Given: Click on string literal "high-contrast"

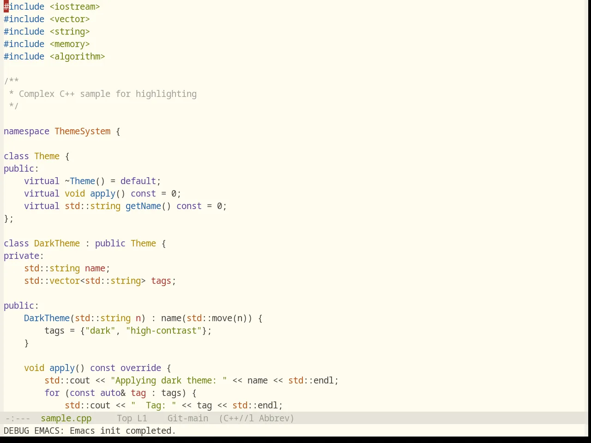Looking at the screenshot, I should (x=163, y=331).
